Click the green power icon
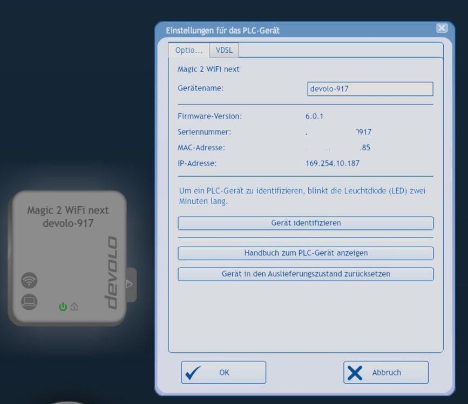The width and height of the screenshot is (468, 404). tap(63, 307)
